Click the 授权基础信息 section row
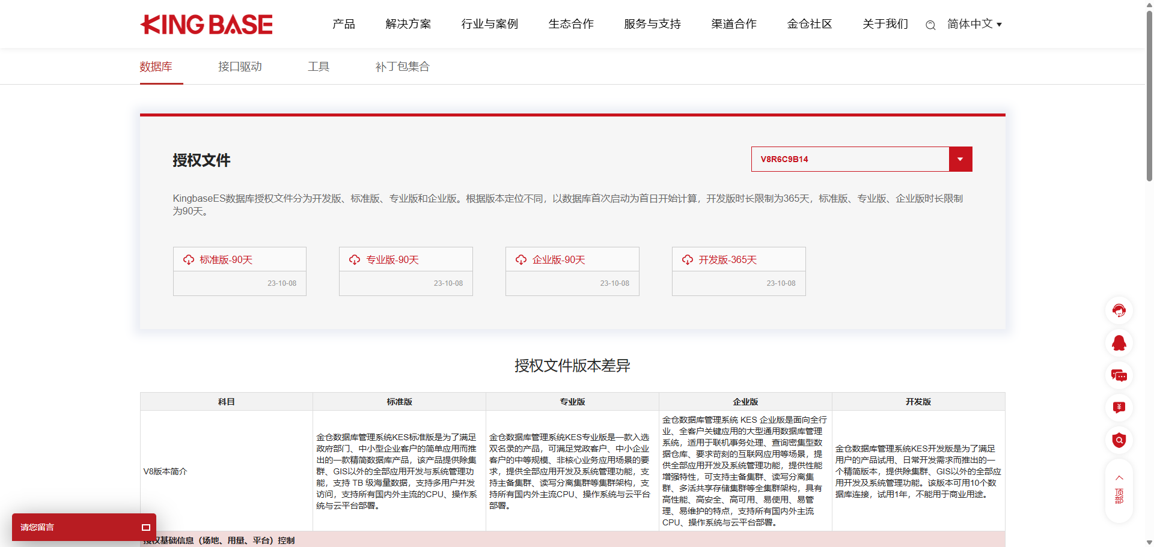Viewport: 1154px width, 547px height. (572, 540)
